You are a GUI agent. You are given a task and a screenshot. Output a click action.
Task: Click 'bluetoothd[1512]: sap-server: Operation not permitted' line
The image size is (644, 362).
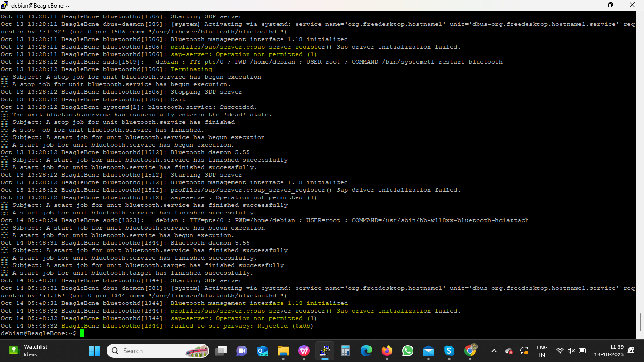pyautogui.click(x=159, y=197)
